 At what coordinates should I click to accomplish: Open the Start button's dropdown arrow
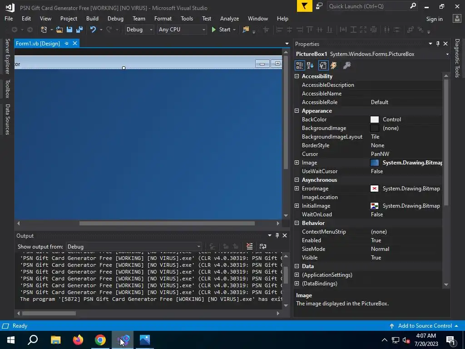[x=234, y=30]
